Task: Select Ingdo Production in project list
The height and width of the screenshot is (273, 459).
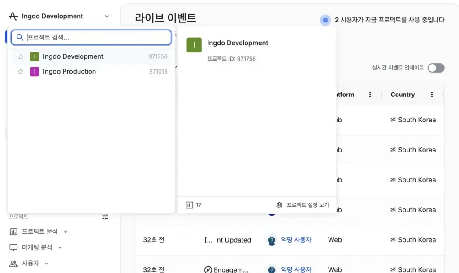Action: 91,71
